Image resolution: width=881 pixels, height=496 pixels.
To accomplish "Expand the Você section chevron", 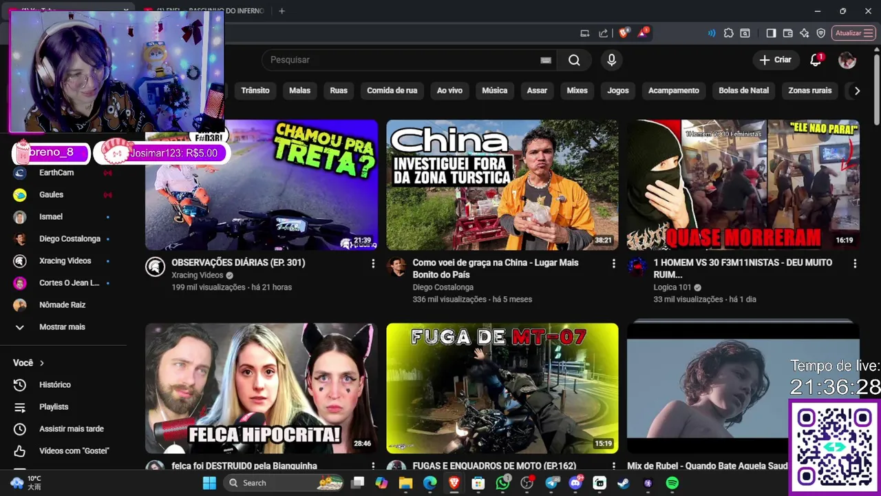I will click(41, 363).
